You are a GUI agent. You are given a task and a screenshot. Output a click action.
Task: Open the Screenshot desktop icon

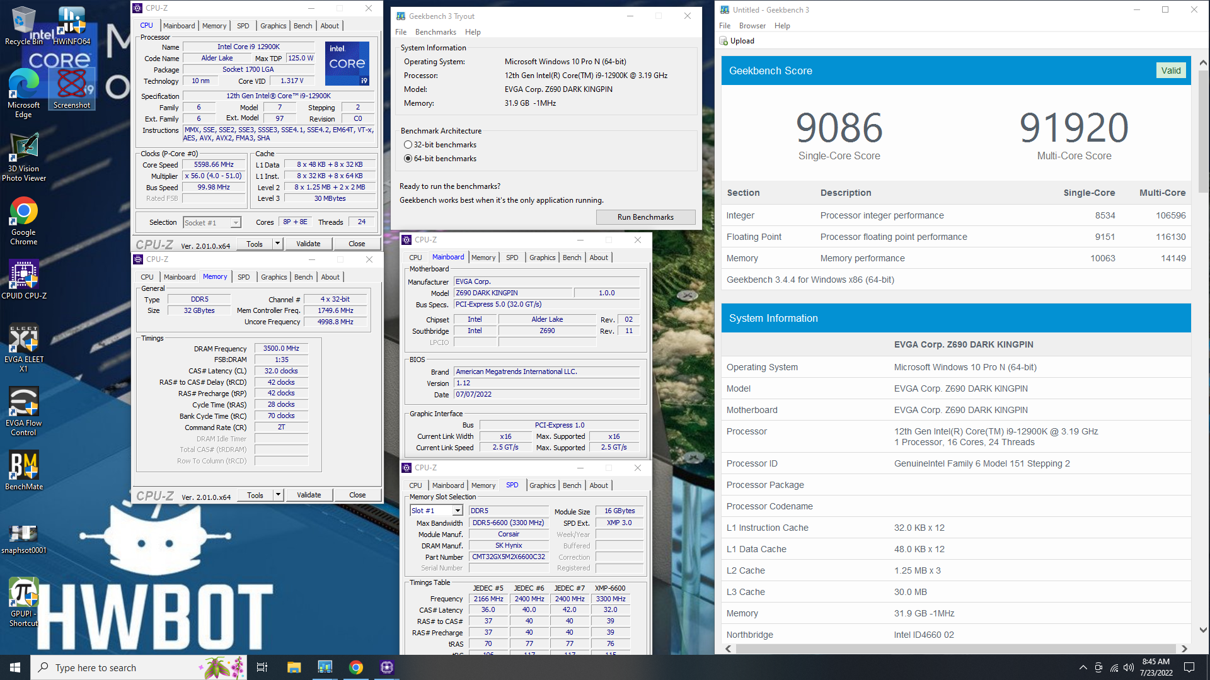pyautogui.click(x=71, y=88)
